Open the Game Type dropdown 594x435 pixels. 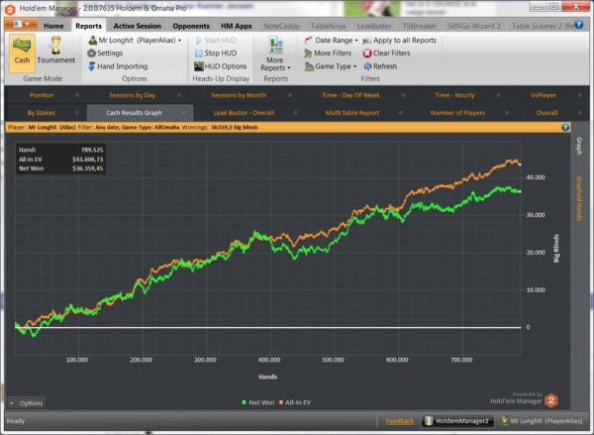355,66
